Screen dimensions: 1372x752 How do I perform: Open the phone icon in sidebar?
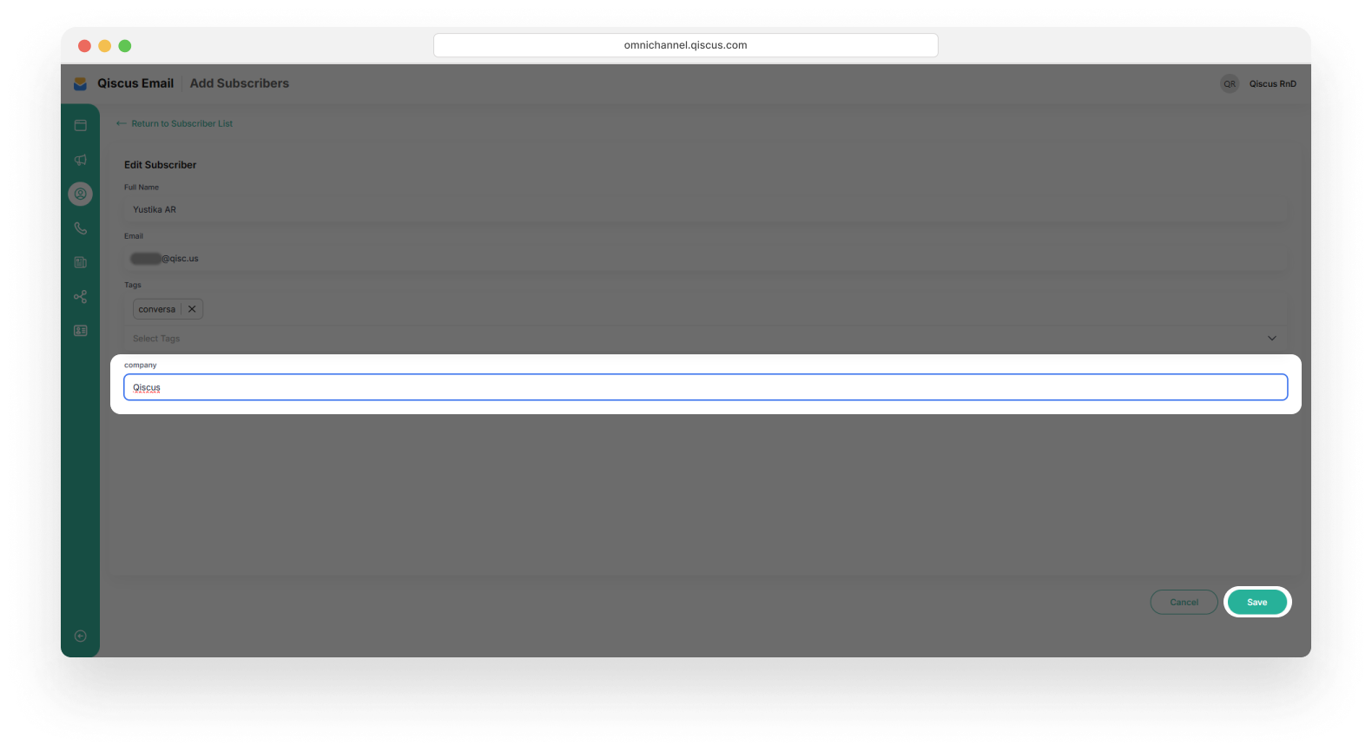pos(81,228)
